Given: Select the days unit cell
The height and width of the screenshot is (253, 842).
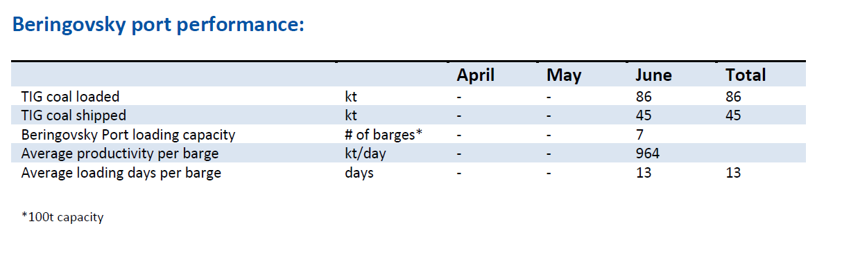Looking at the screenshot, I should (x=359, y=173).
